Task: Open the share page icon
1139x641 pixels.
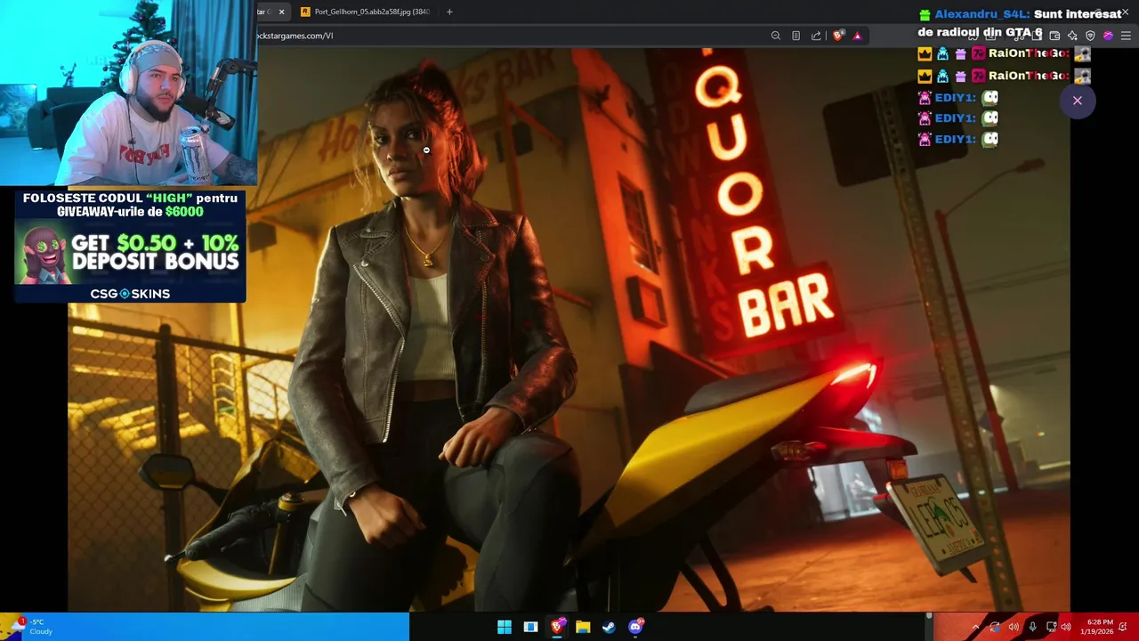Action: pos(816,36)
